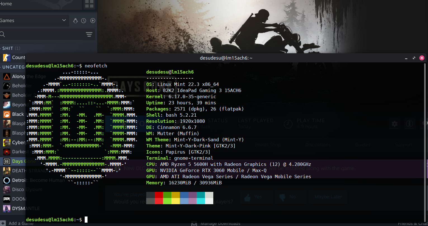Filter Steam library by Linux penguin icon
This screenshot has height=226, width=428.
[x=75, y=21]
